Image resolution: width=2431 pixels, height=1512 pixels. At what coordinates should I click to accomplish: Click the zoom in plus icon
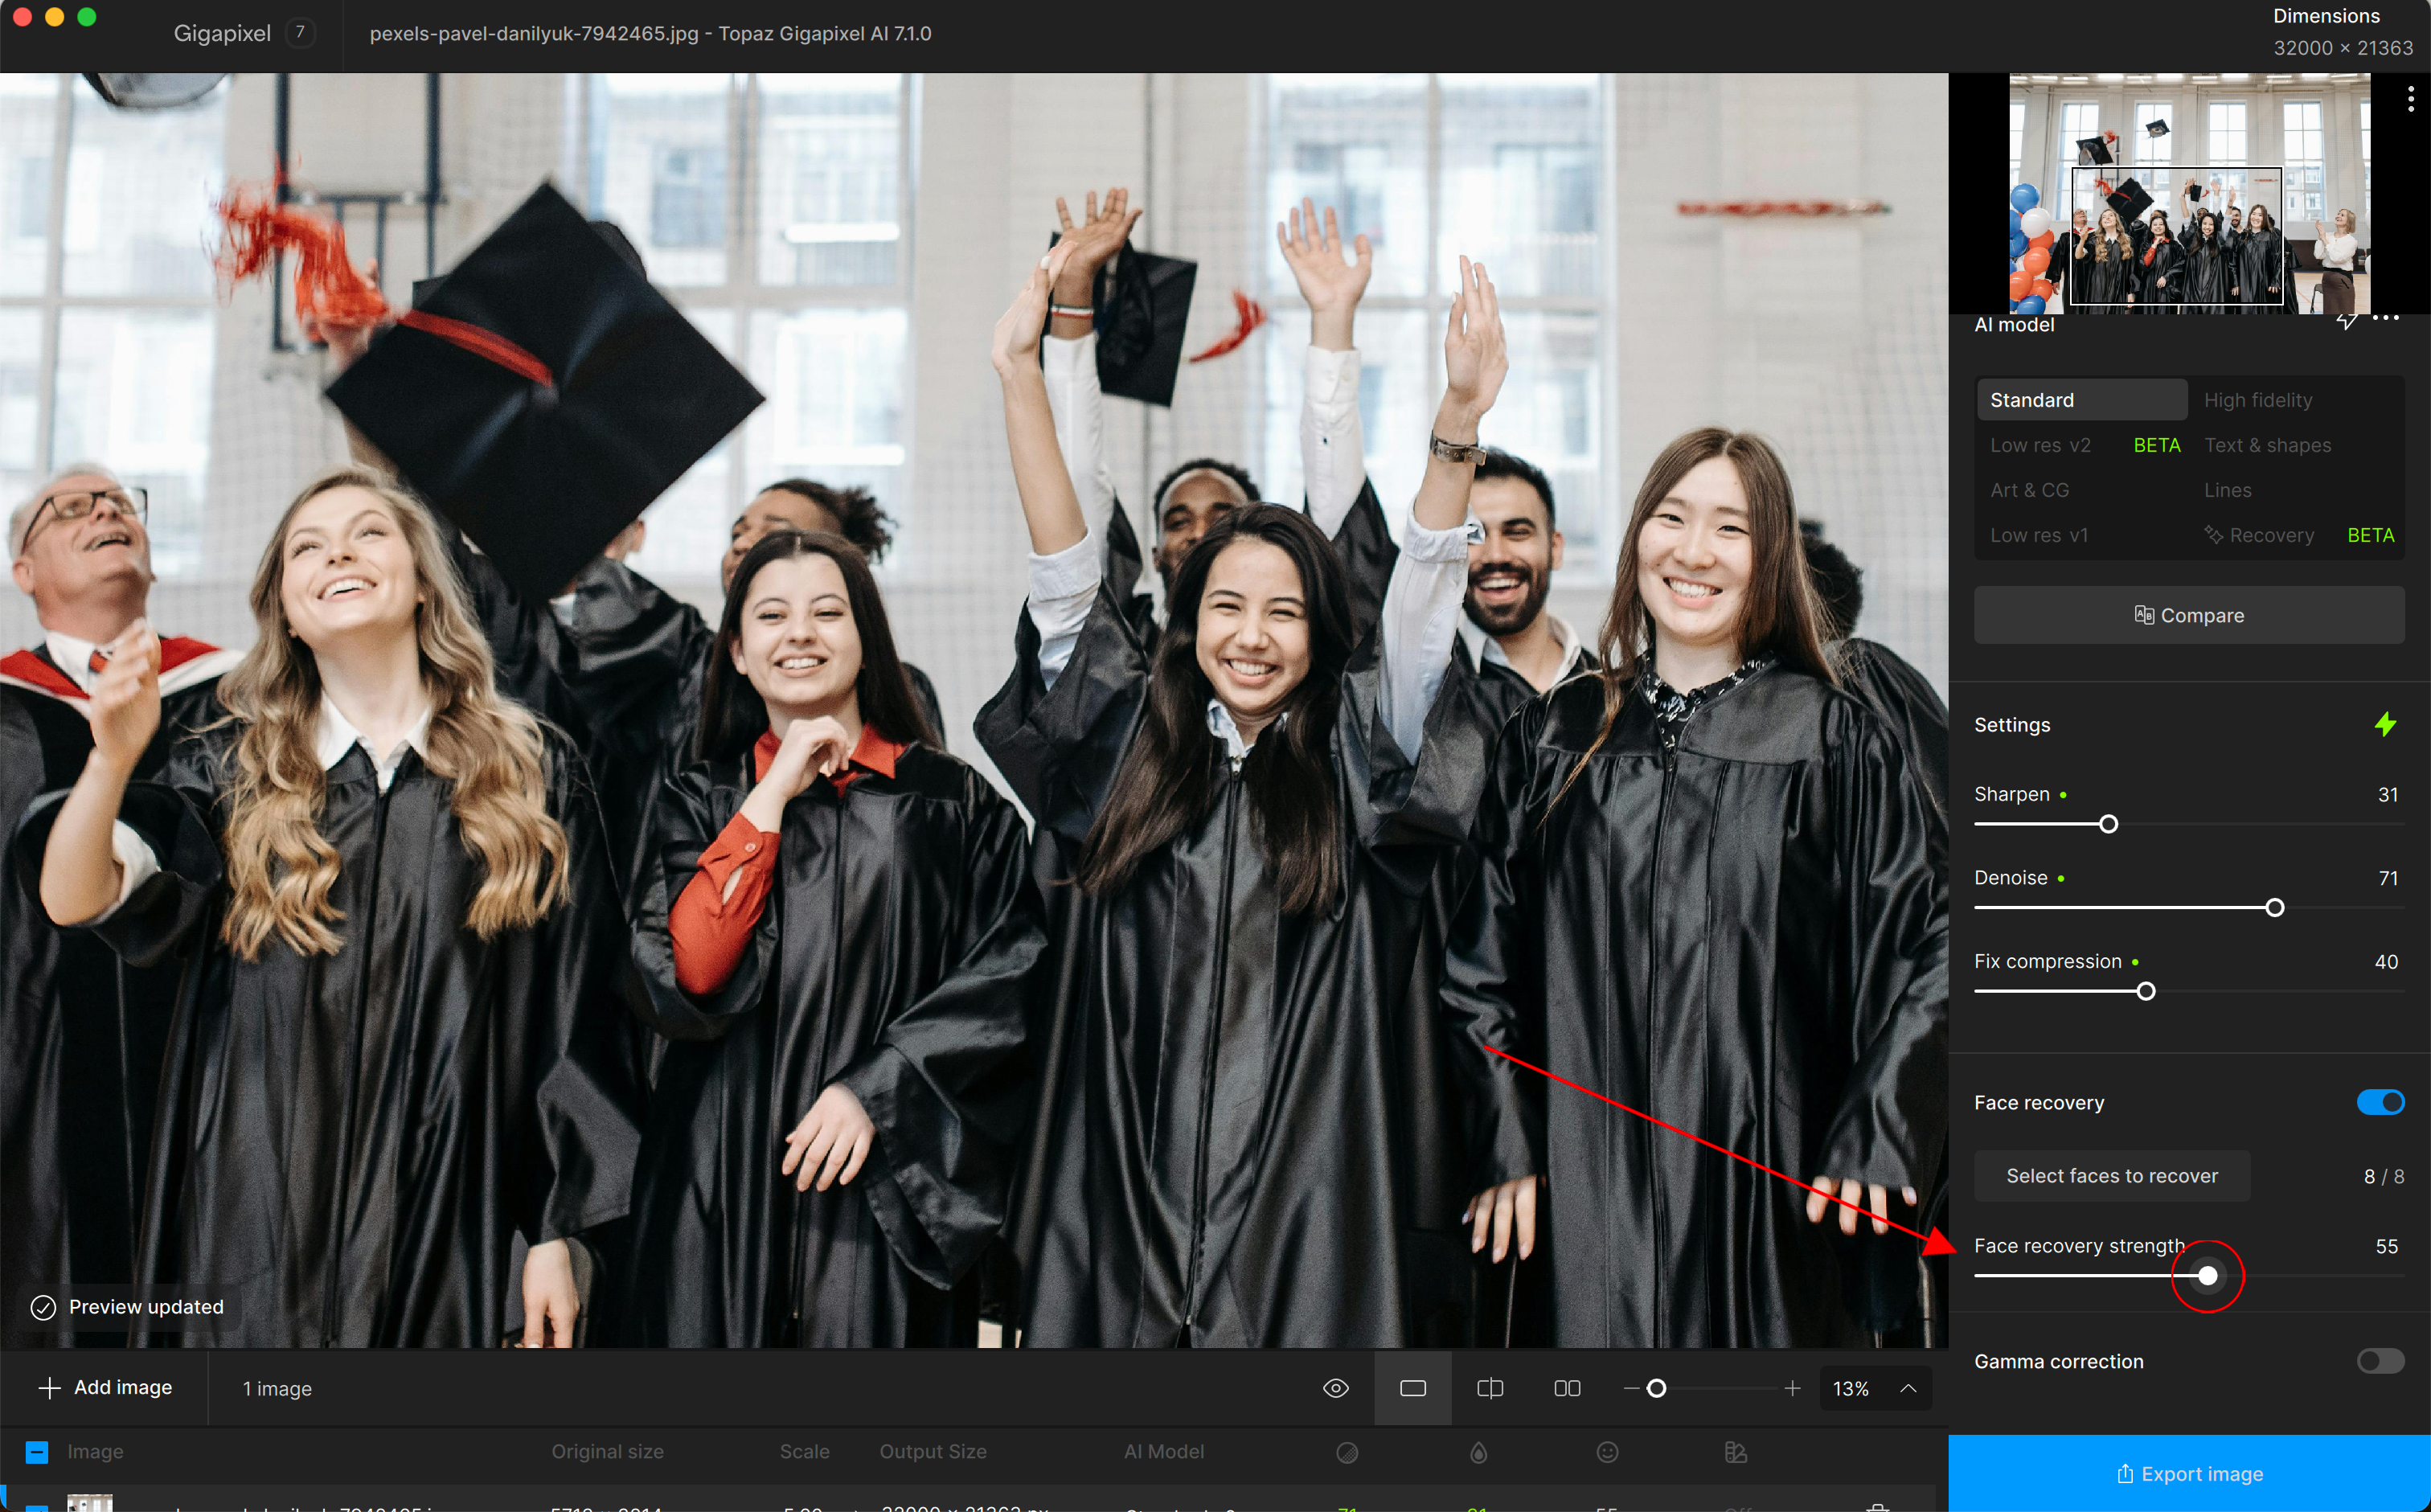[x=1792, y=1388]
